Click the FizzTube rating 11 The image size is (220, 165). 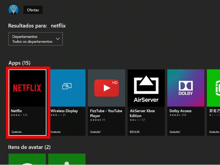98,120
